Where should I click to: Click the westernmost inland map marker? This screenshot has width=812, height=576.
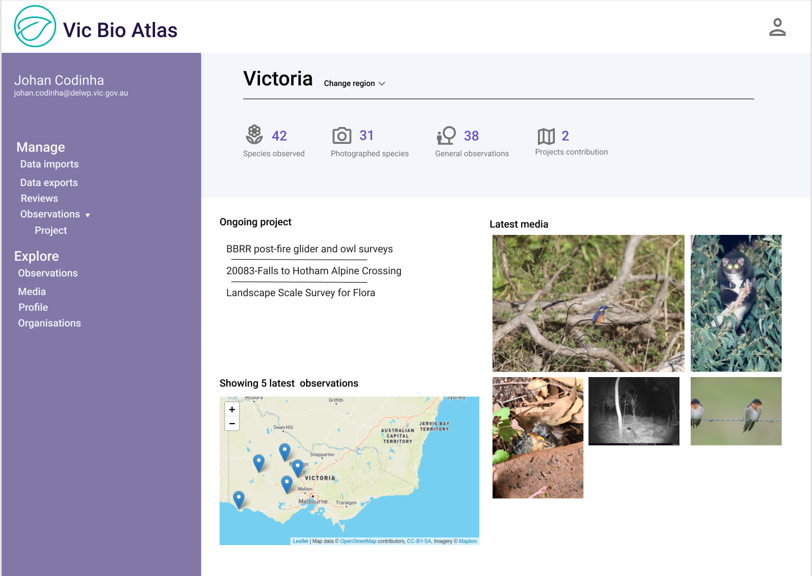pyautogui.click(x=259, y=463)
